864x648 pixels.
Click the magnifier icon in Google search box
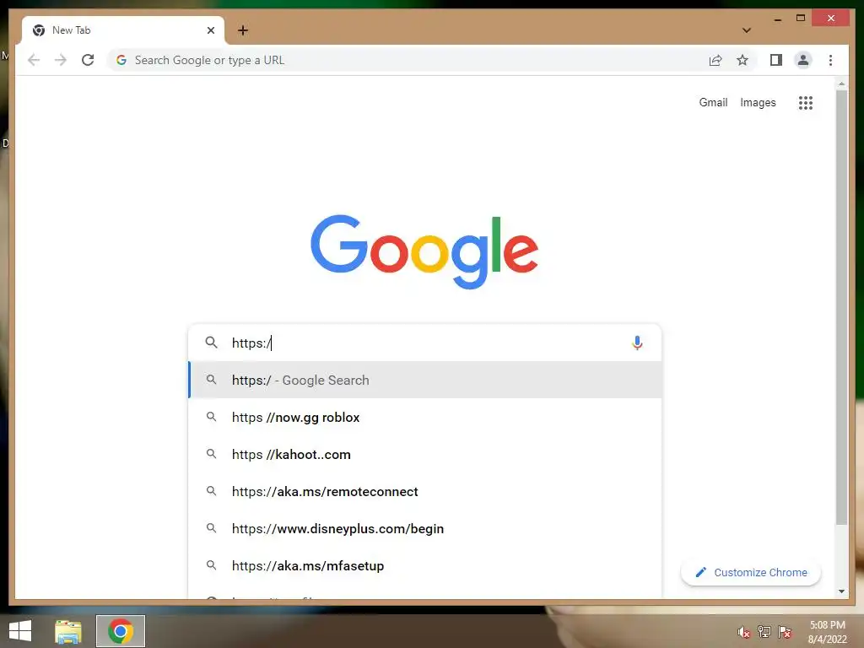coord(211,343)
